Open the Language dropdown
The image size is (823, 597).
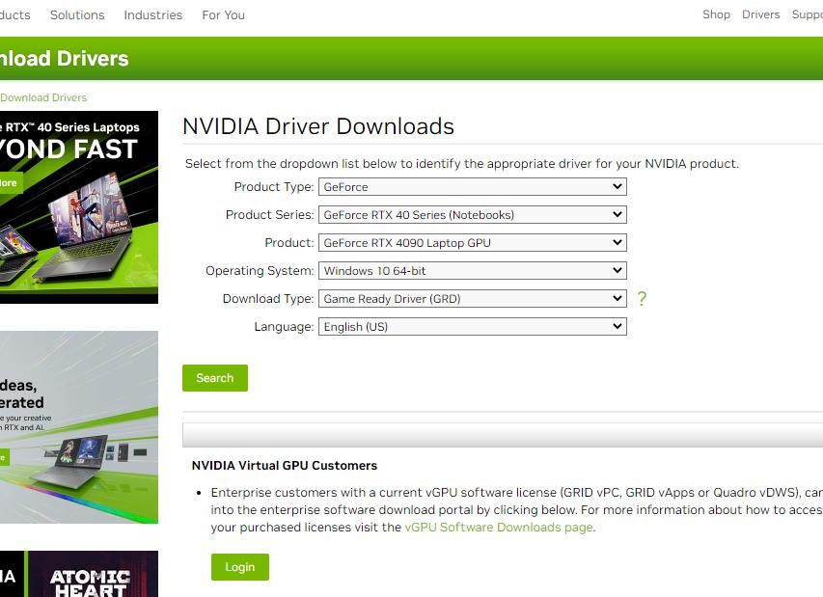(x=473, y=327)
